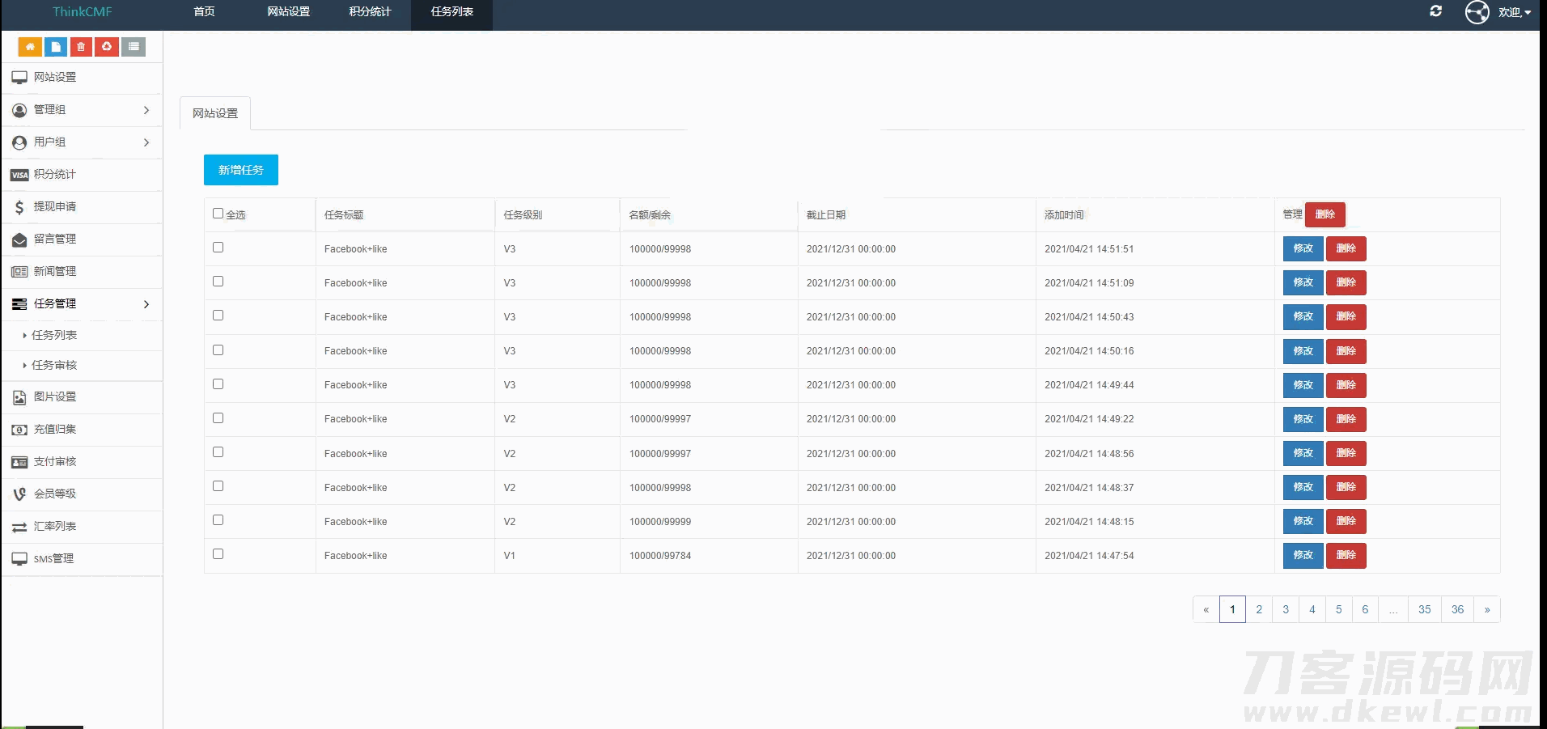This screenshot has width=1547, height=729.
Task: Open 留言管理 with the envelope icon
Action: 54,239
